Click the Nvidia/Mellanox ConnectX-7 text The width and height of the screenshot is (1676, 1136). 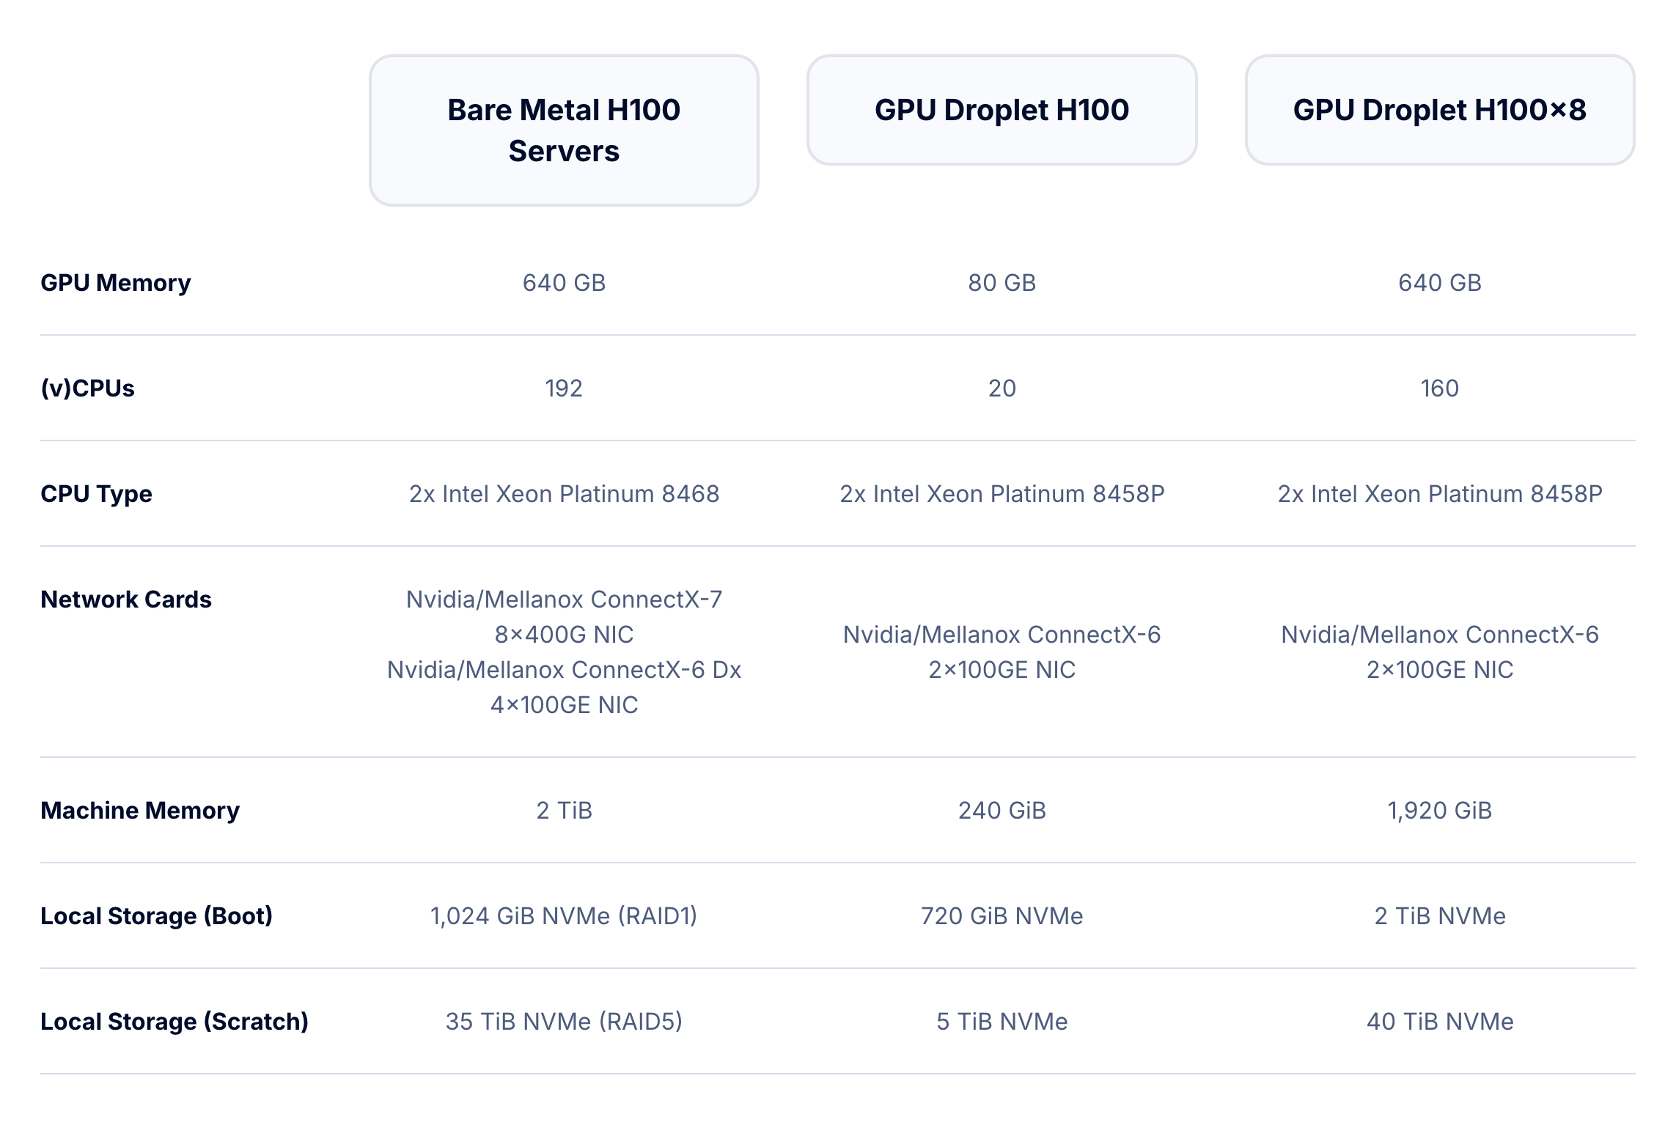[564, 600]
